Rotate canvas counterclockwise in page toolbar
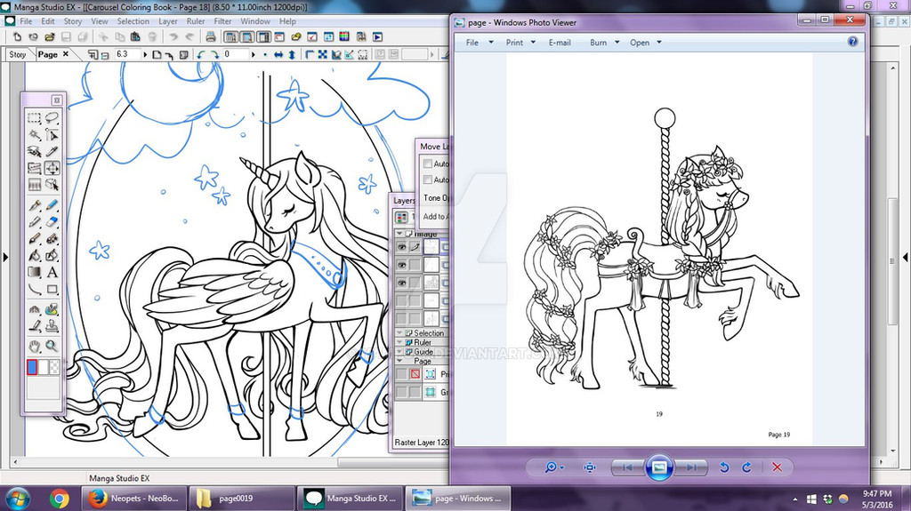 point(201,54)
